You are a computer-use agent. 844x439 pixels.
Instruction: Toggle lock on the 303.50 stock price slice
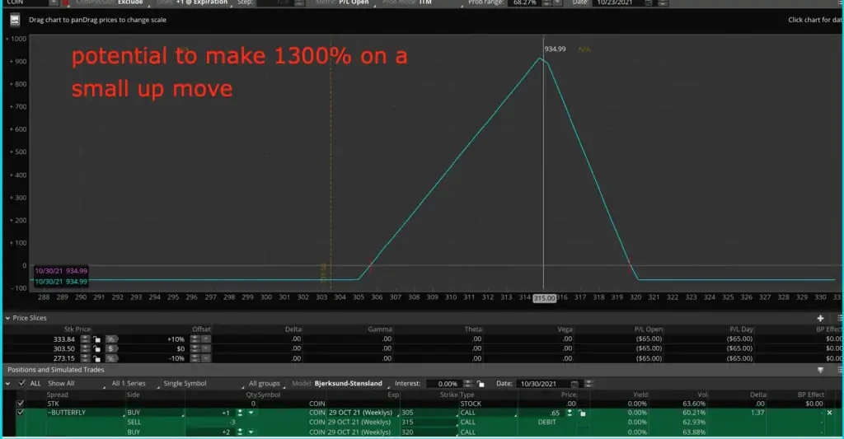click(x=97, y=348)
